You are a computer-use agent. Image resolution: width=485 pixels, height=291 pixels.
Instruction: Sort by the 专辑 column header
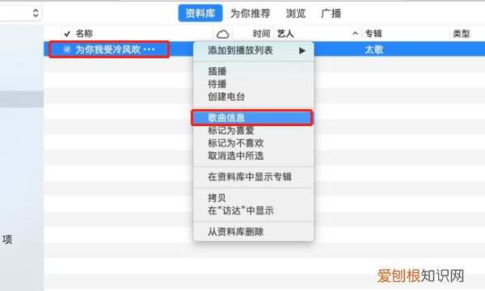[x=373, y=33]
